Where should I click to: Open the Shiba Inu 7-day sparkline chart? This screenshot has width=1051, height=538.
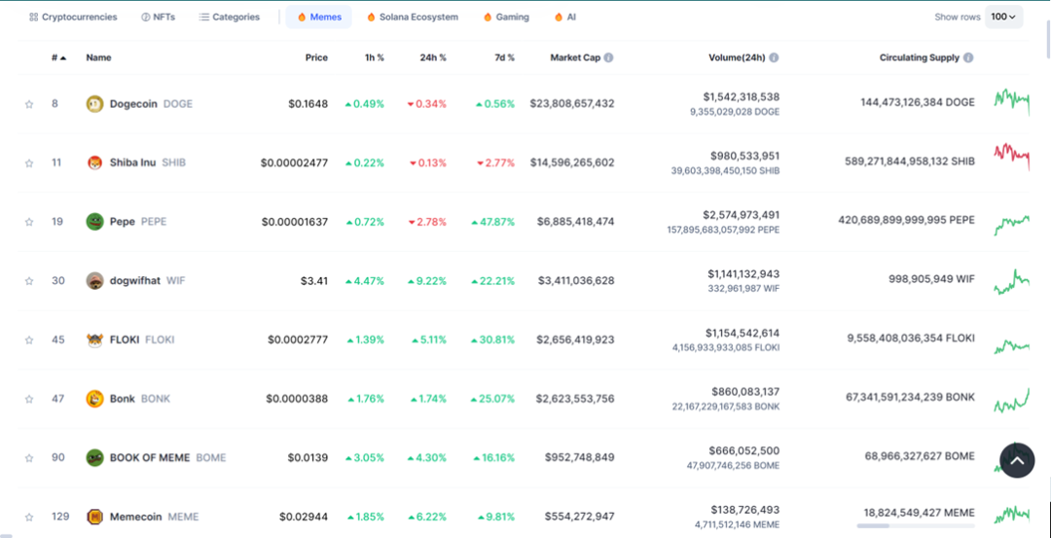coord(1011,156)
